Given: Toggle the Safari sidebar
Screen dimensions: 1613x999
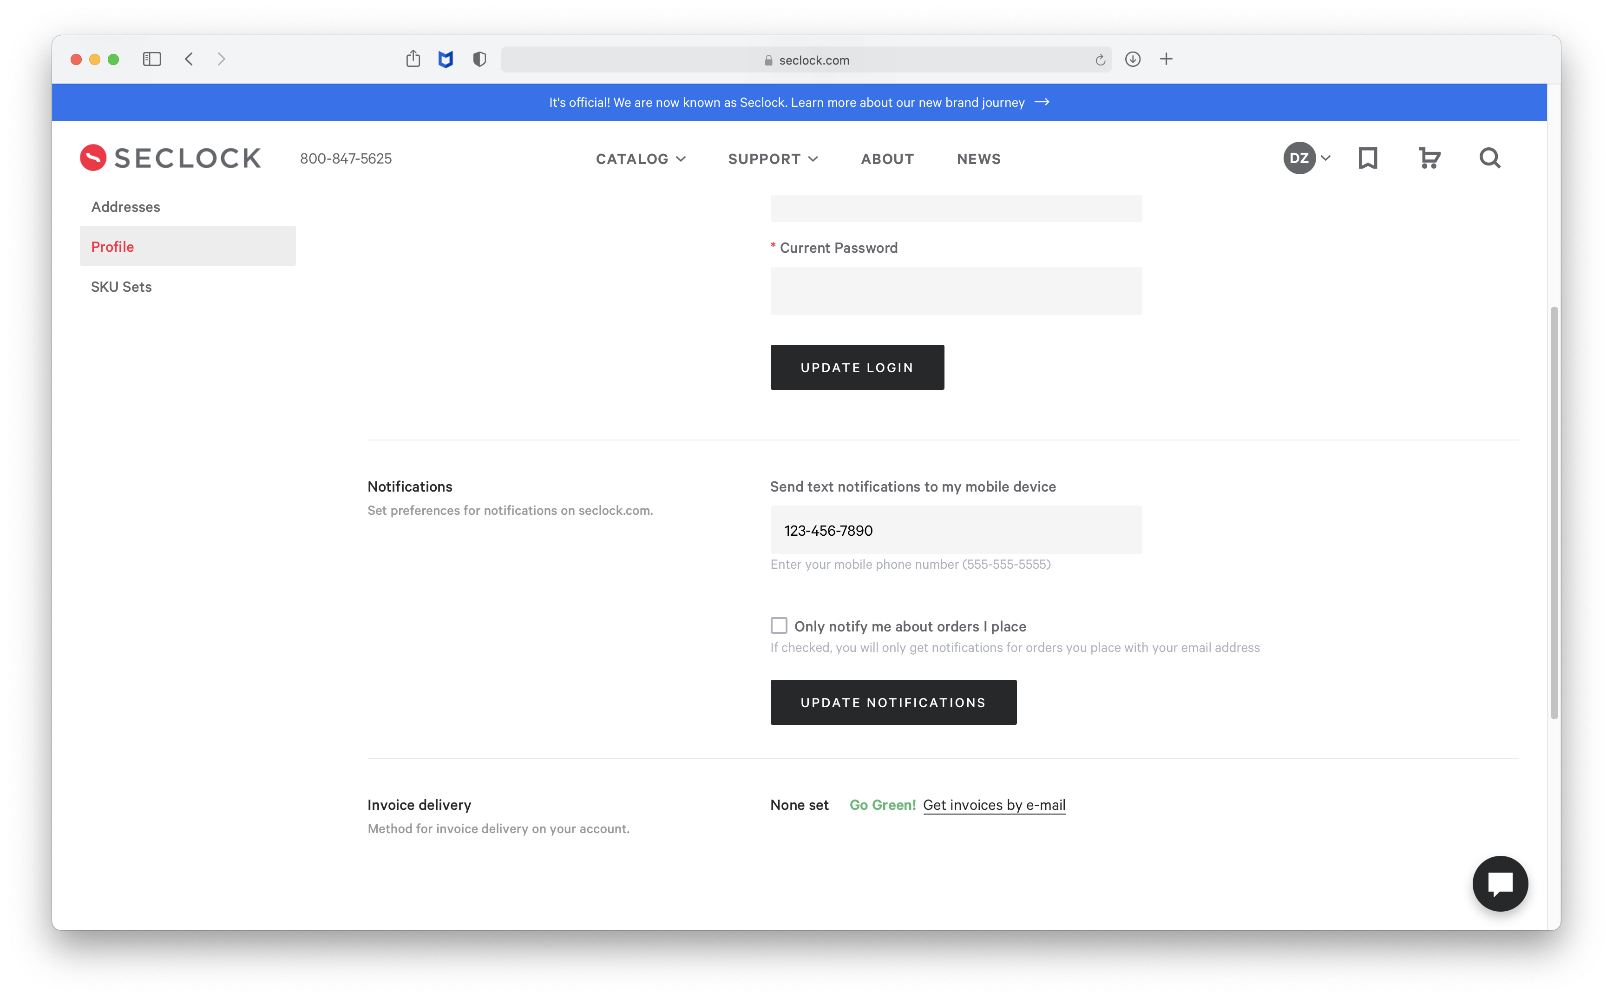Looking at the screenshot, I should (x=152, y=59).
